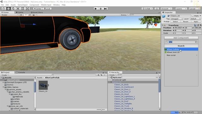Open the File menu
The height and width of the screenshot is (114, 202).
tap(2, 5)
